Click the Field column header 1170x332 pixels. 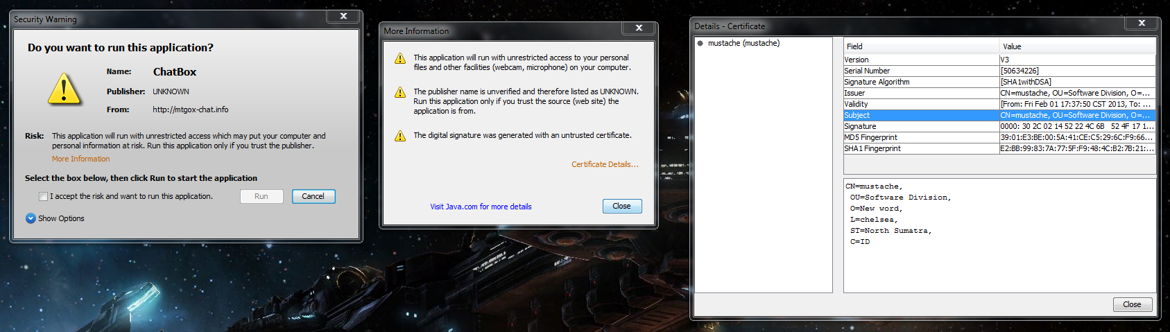921,46
